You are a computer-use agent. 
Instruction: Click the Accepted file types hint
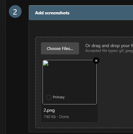(109, 51)
